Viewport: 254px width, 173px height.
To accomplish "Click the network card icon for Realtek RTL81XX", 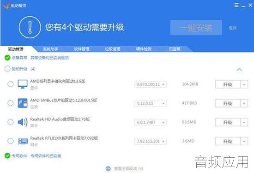I will click(23, 141).
